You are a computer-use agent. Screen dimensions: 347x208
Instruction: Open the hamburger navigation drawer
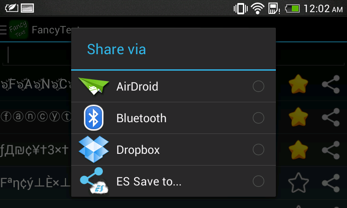click(3, 30)
